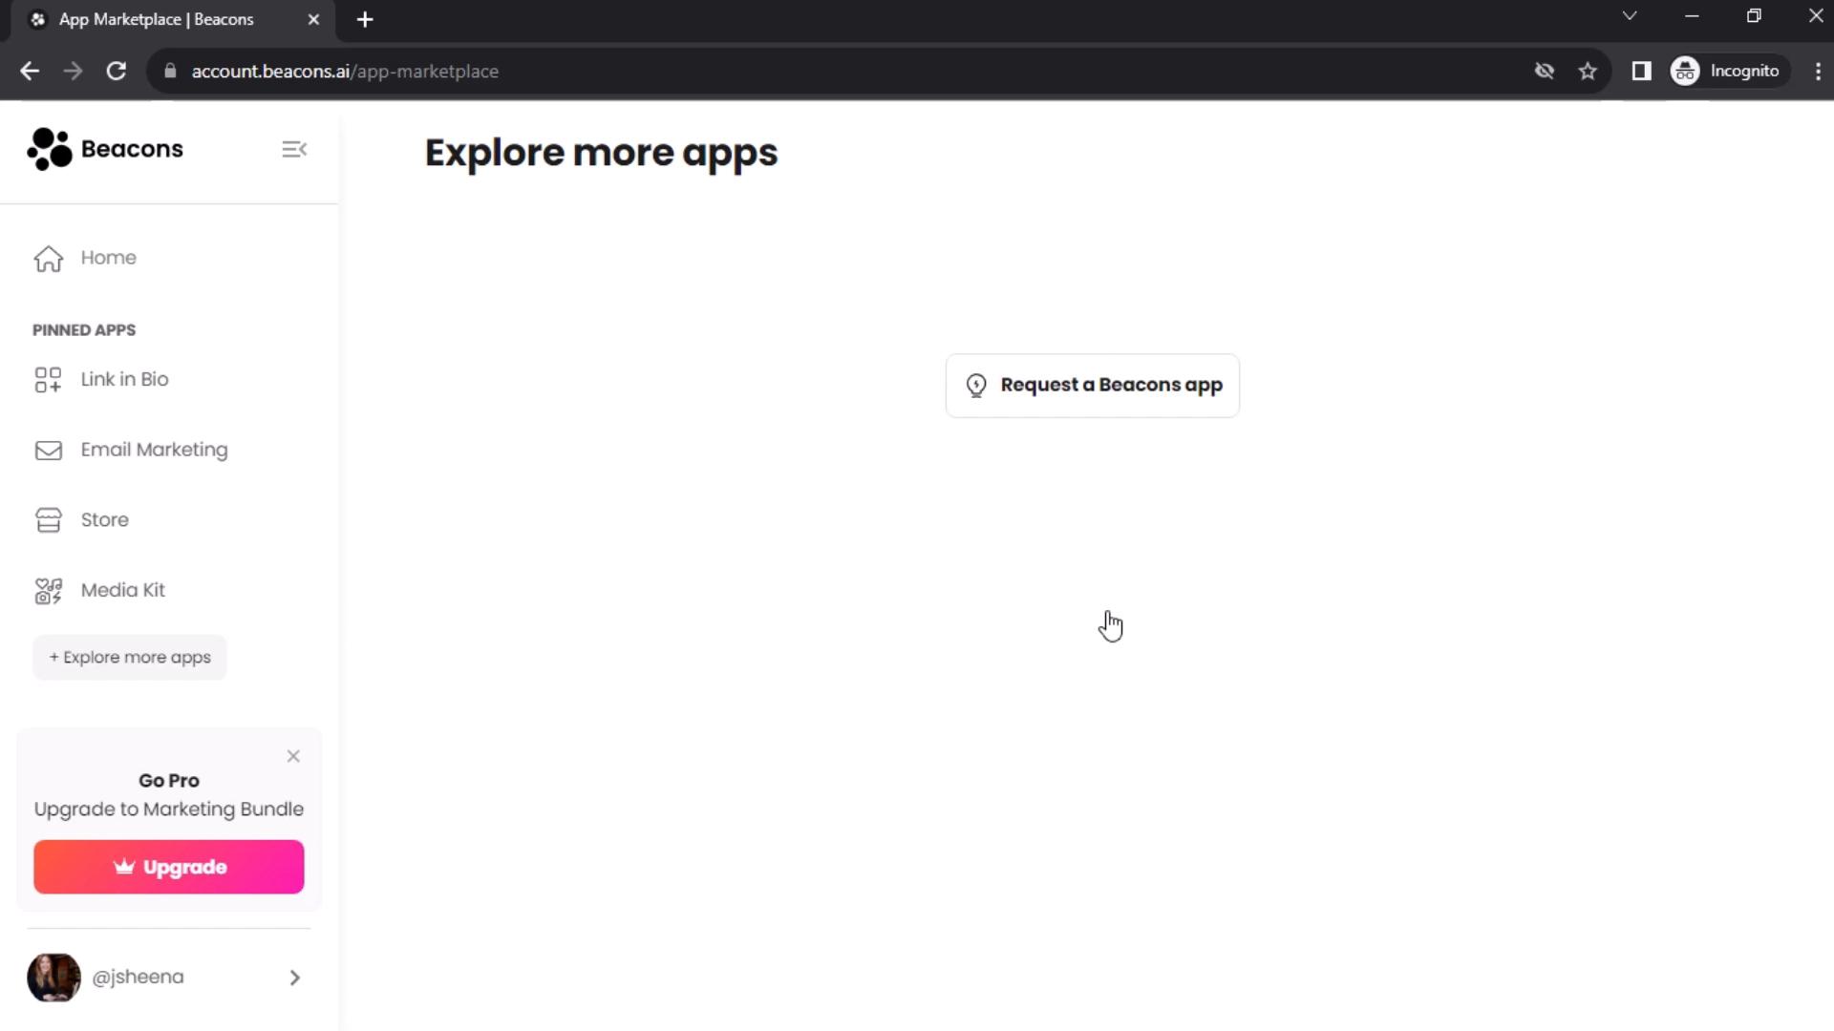Click the Upgrade button
Viewport: 1834px width, 1031px height.
[x=169, y=866]
